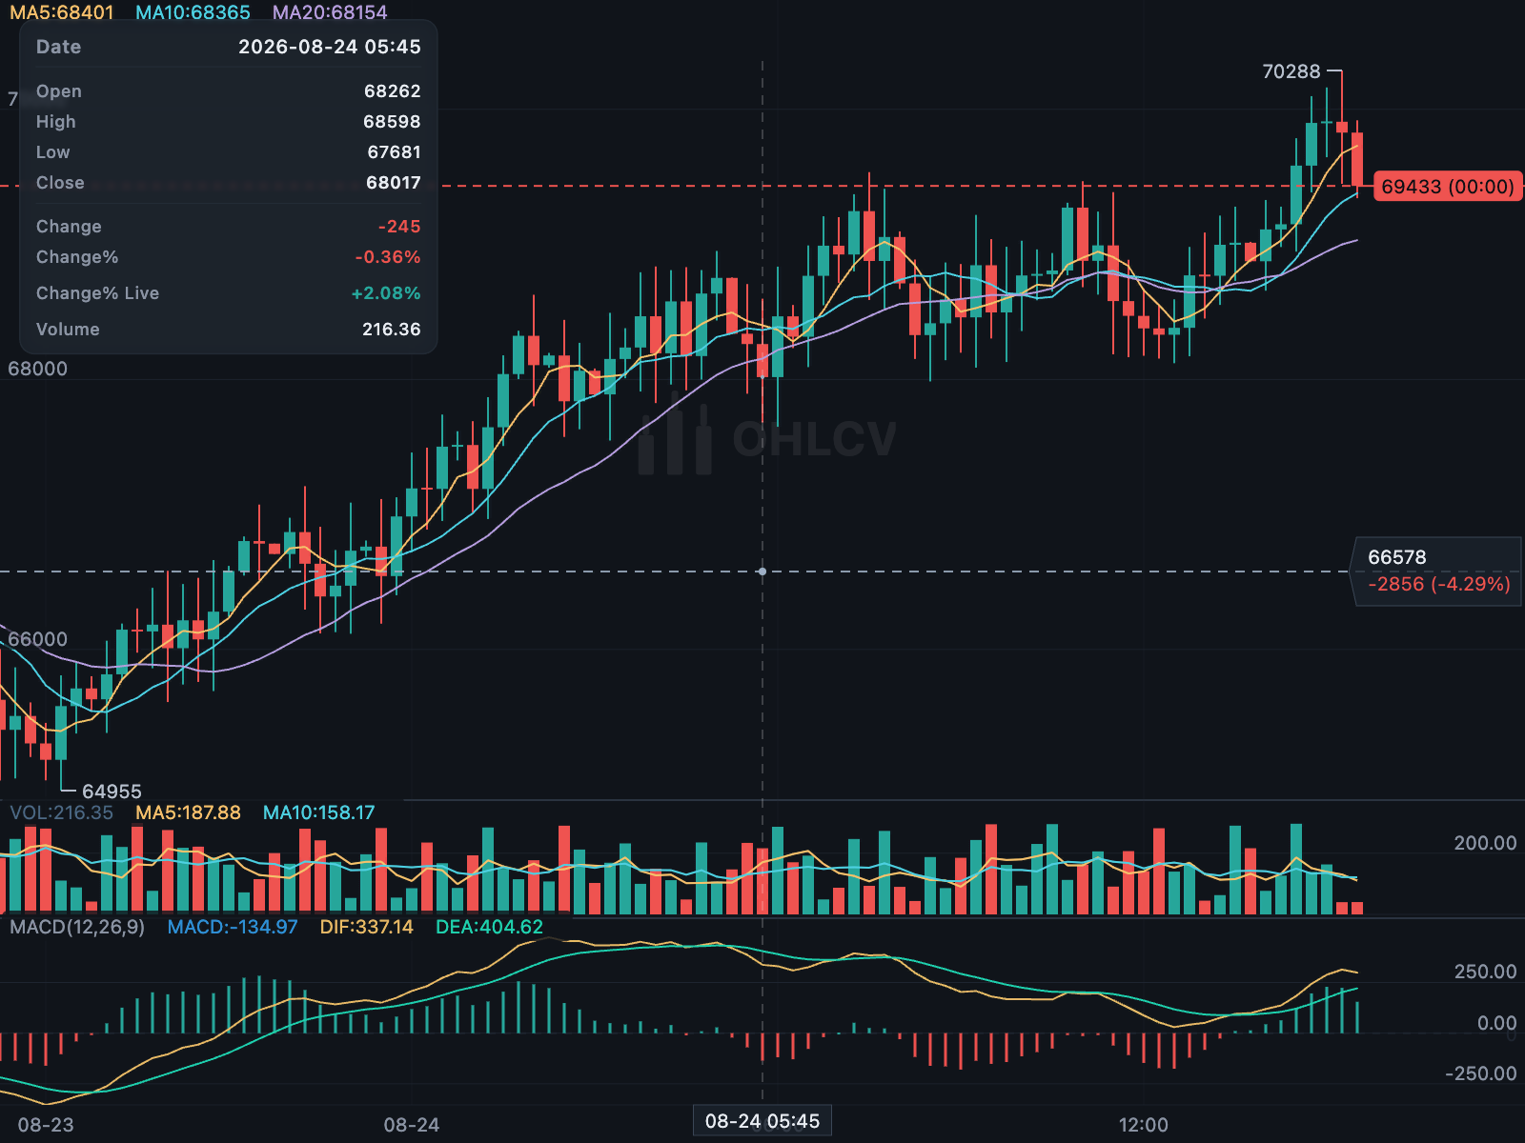Click the 250.00 MACD axis label
Screen dimensions: 1525x1143
[1485, 972]
